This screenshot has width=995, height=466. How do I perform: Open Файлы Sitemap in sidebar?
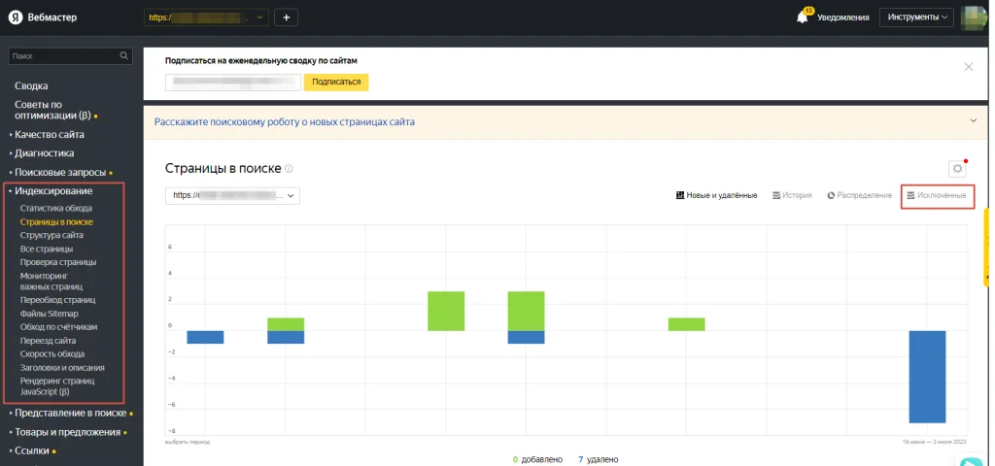[x=49, y=314]
